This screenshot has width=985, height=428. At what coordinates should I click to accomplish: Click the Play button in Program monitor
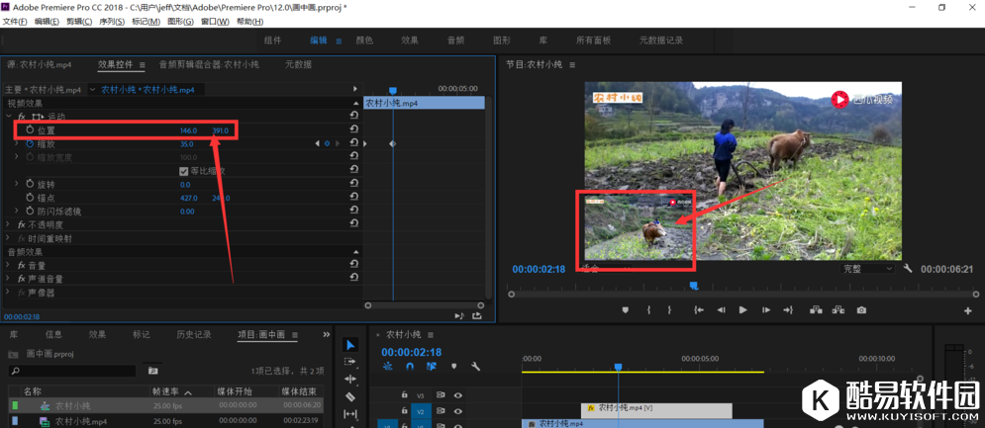point(742,310)
